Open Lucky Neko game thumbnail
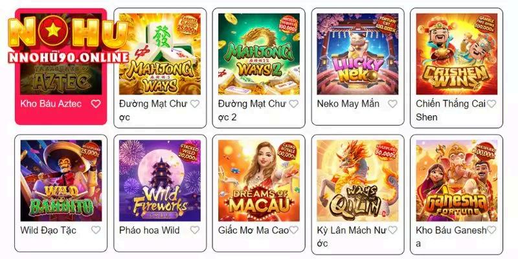This screenshot has width=518, height=259. pyautogui.click(x=357, y=54)
